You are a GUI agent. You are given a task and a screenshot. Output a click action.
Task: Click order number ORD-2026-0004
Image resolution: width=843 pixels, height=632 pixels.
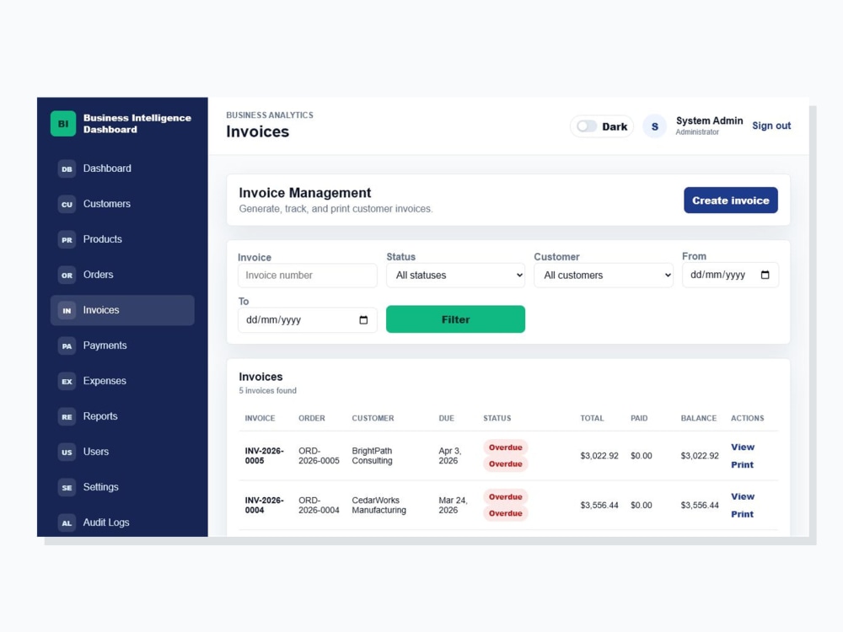pyautogui.click(x=319, y=505)
